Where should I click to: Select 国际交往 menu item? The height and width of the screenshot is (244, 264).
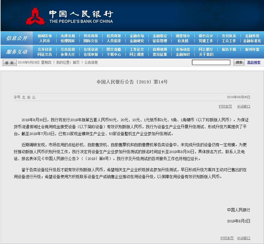pos(91,41)
